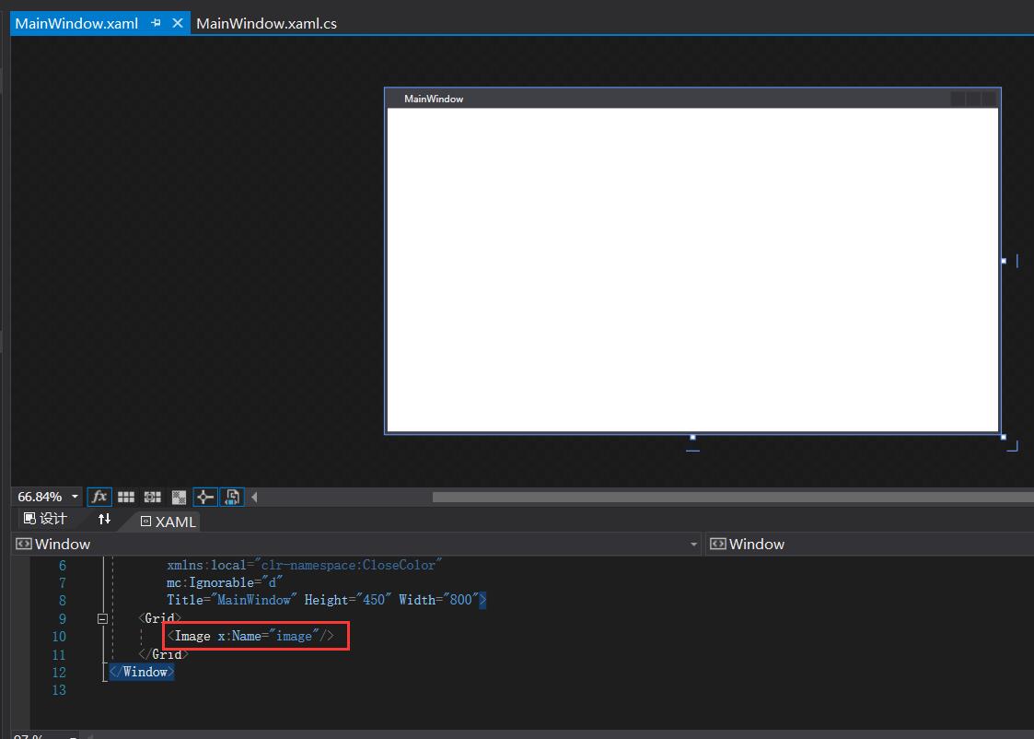The width and height of the screenshot is (1034, 739).
Task: Toggle snapping to snaplines
Action: 205,497
